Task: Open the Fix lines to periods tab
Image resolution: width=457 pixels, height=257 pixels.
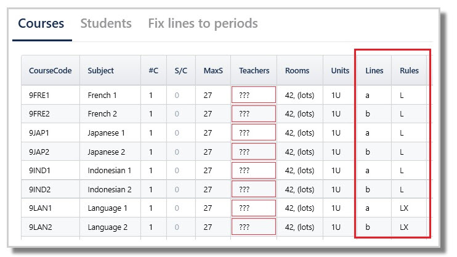Action: (203, 24)
